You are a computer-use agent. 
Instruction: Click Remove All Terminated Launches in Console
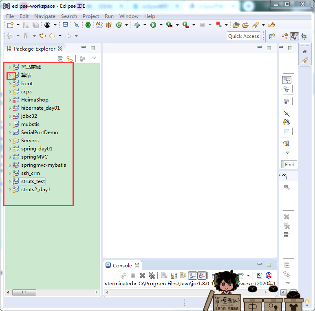152,276
